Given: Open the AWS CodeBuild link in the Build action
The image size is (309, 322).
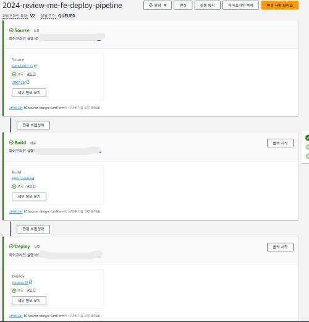Looking at the screenshot, I should point(23,178).
